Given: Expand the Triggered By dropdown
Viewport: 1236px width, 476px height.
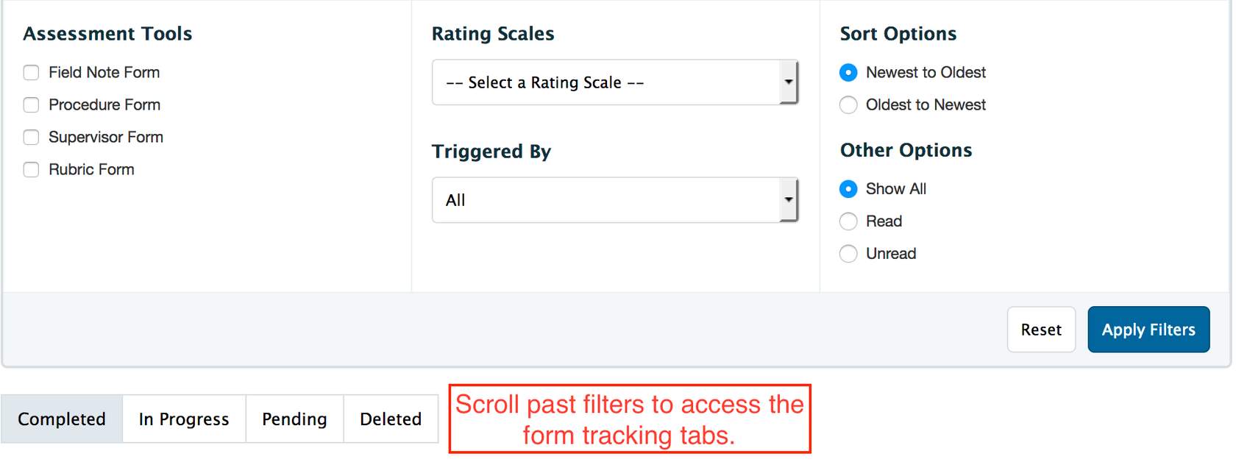Looking at the screenshot, I should tap(605, 200).
